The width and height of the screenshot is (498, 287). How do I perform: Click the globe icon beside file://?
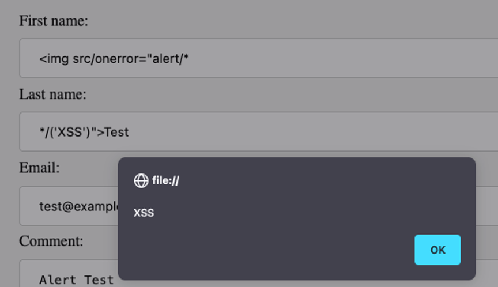141,180
